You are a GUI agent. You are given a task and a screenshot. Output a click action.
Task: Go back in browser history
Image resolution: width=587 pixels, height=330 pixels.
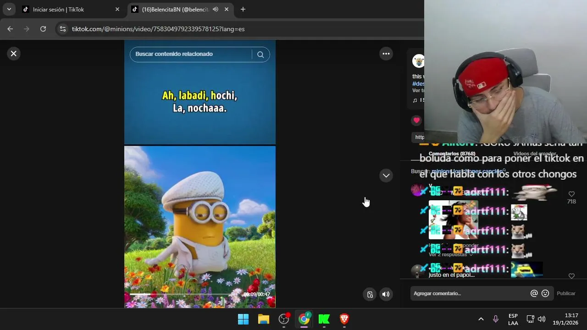pos(10,29)
